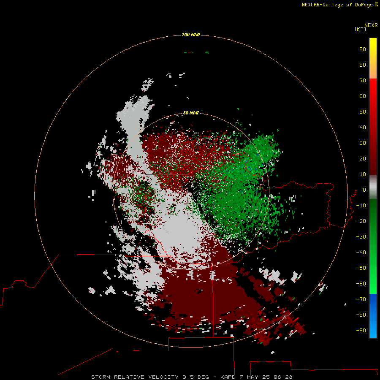Screen dimensions: 380x380
Task: Click the -60 knot scale label
Action: [x=361, y=284]
